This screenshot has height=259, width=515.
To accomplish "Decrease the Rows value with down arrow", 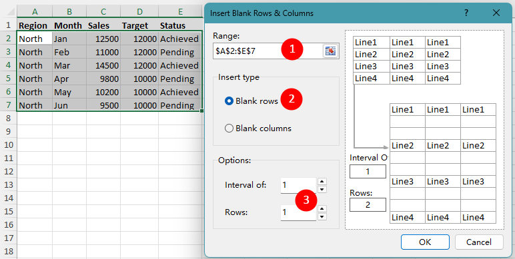I will coord(322,216).
